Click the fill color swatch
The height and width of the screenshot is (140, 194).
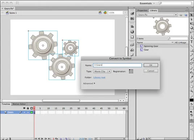click(191, 108)
